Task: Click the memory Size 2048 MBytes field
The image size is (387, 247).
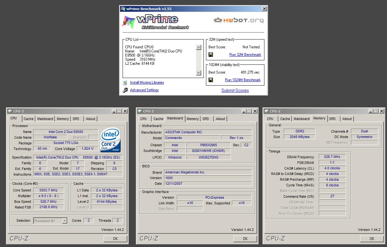Action: pyautogui.click(x=300, y=137)
